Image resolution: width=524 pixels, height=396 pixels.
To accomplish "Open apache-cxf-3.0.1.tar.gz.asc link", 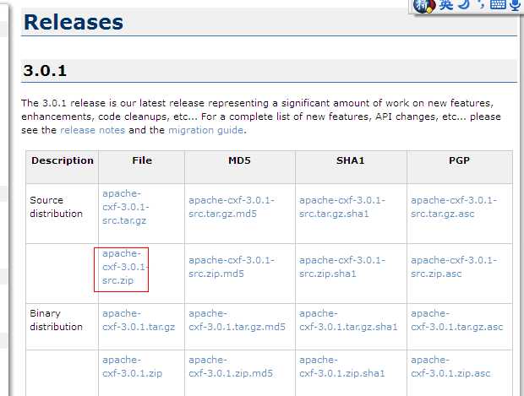I will click(x=457, y=320).
